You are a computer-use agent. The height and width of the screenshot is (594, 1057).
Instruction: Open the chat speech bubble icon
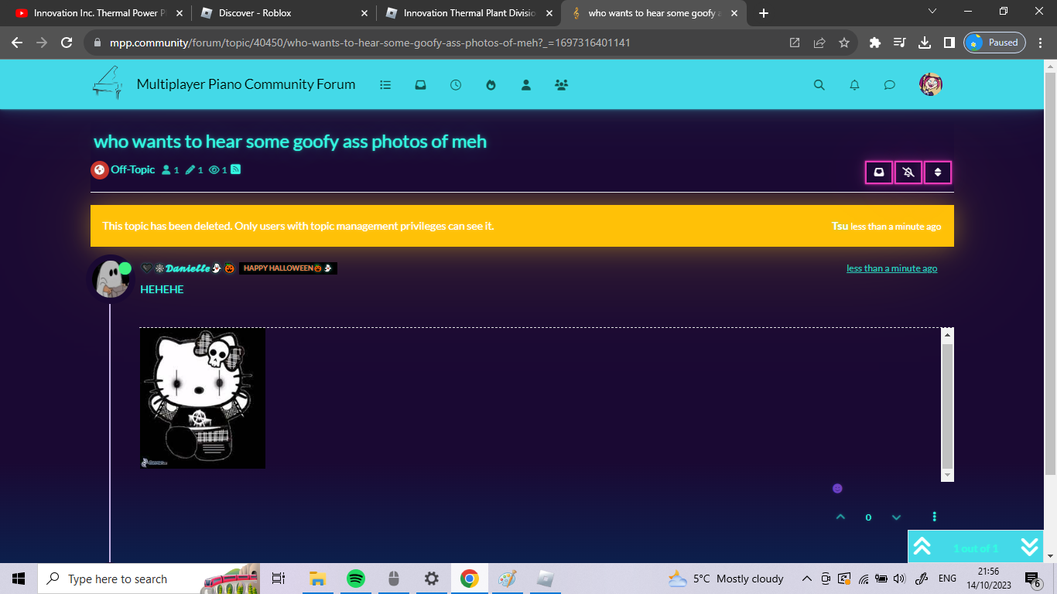890,85
